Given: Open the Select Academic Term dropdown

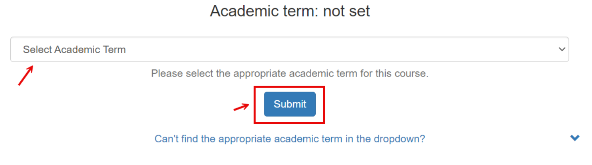Looking at the screenshot, I should [x=289, y=50].
